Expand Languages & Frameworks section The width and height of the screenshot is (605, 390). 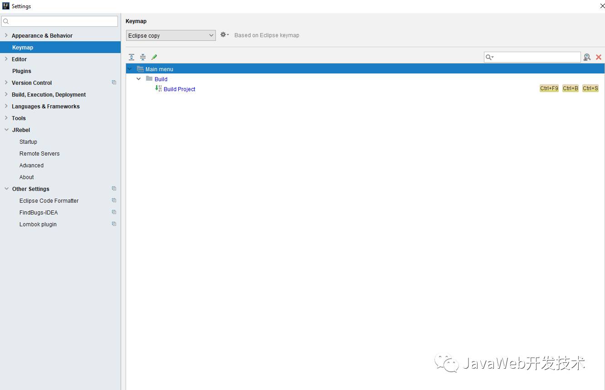point(6,106)
